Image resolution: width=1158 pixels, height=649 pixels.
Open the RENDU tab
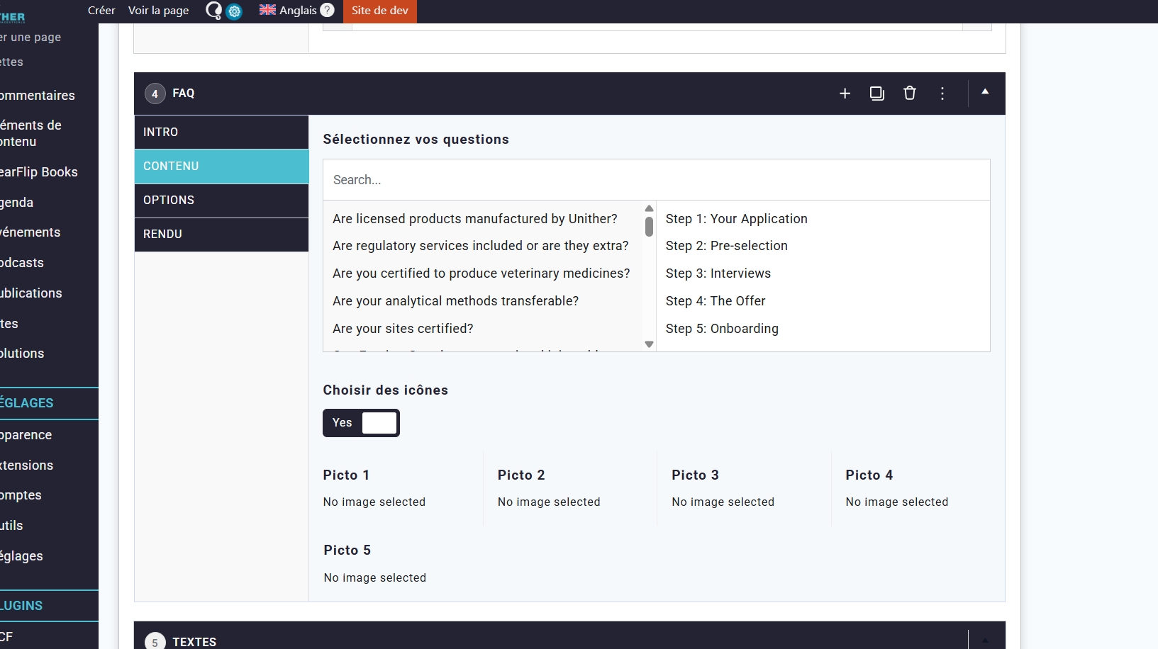[221, 235]
